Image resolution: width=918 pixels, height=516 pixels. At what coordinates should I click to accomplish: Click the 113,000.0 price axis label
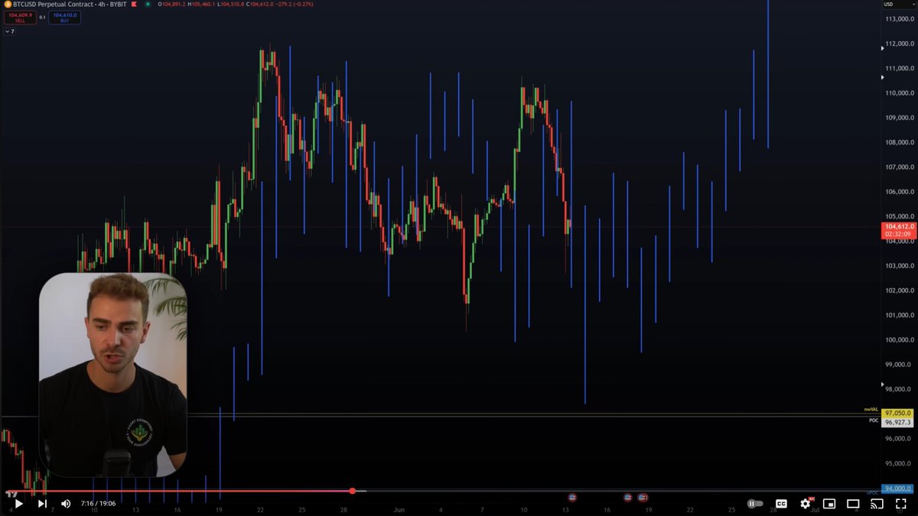click(x=898, y=20)
